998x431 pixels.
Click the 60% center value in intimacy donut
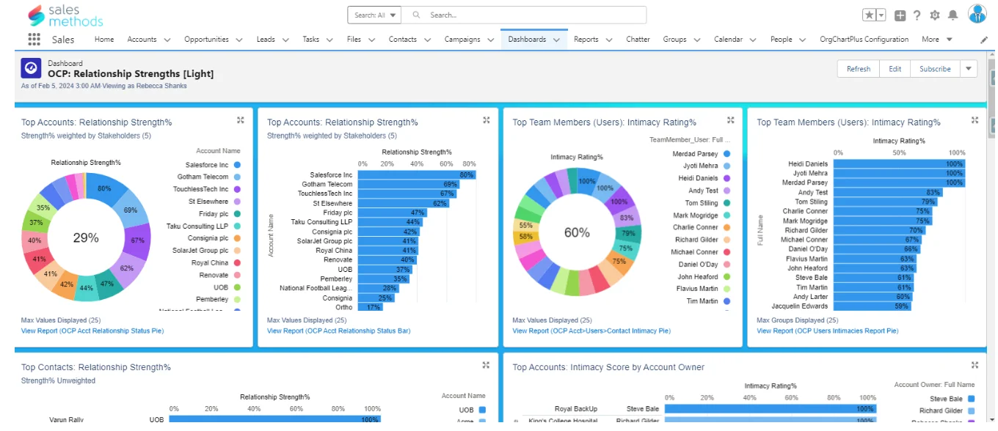[577, 232]
